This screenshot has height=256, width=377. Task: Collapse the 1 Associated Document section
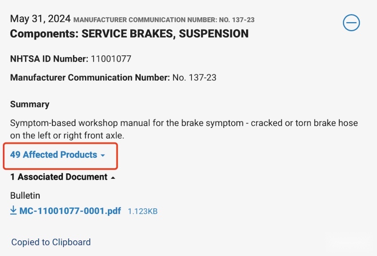click(59, 177)
